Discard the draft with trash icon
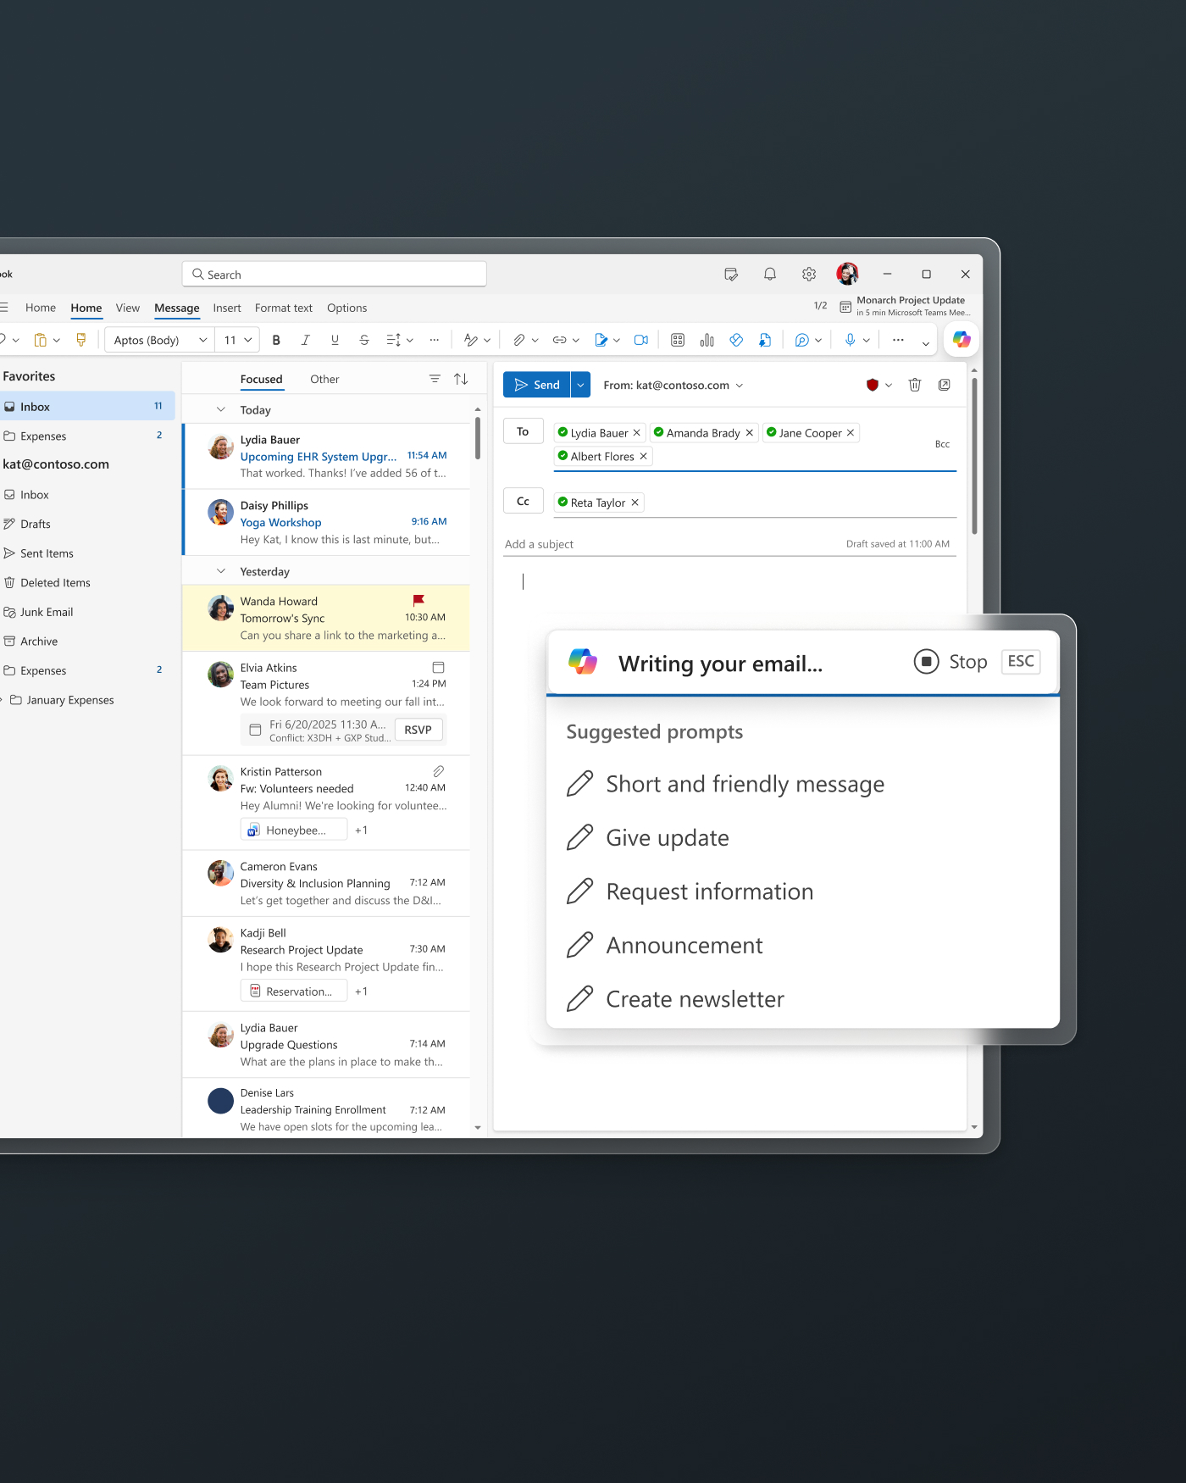Image resolution: width=1186 pixels, height=1483 pixels. [x=915, y=385]
